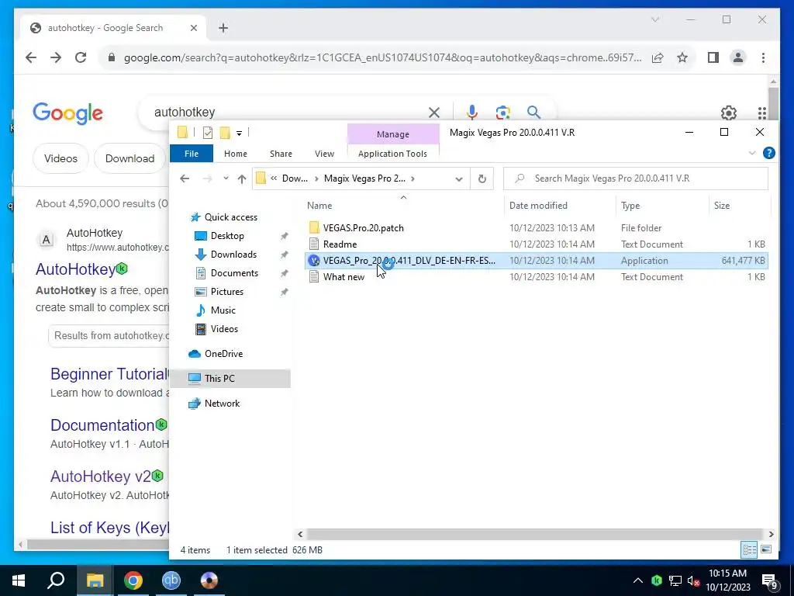Open Chrome three-dot menu
The image size is (794, 596).
point(763,57)
